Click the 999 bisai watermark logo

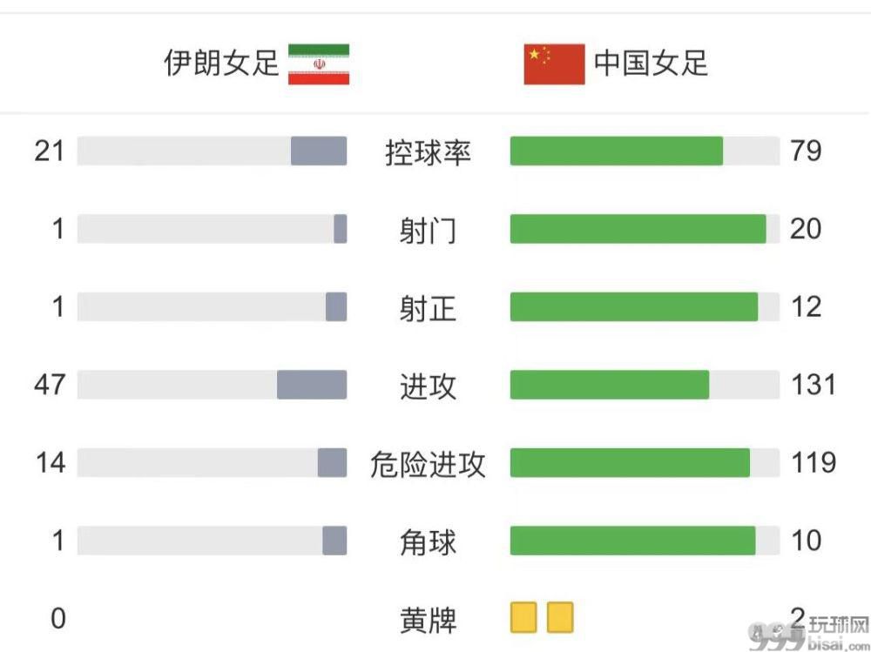[809, 634]
